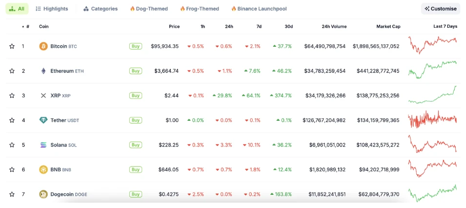Image resolution: width=466 pixels, height=208 pixels.
Task: Click XRP's 374.7% 30d change
Action: click(x=281, y=95)
